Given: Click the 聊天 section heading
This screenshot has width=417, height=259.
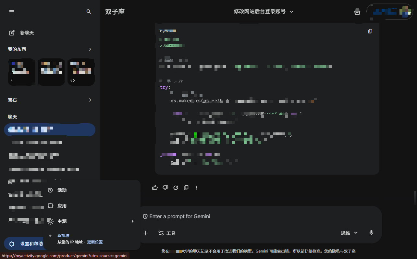Looking at the screenshot, I should click(x=12, y=117).
